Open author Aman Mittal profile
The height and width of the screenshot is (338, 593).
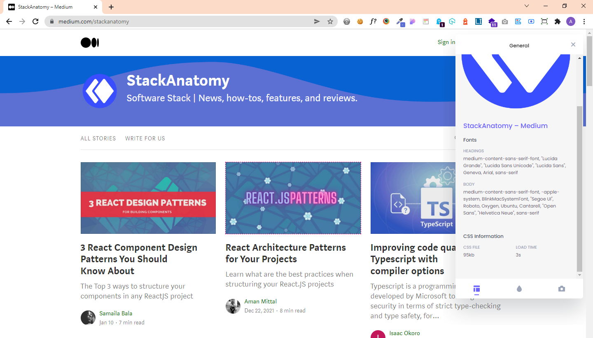click(261, 301)
